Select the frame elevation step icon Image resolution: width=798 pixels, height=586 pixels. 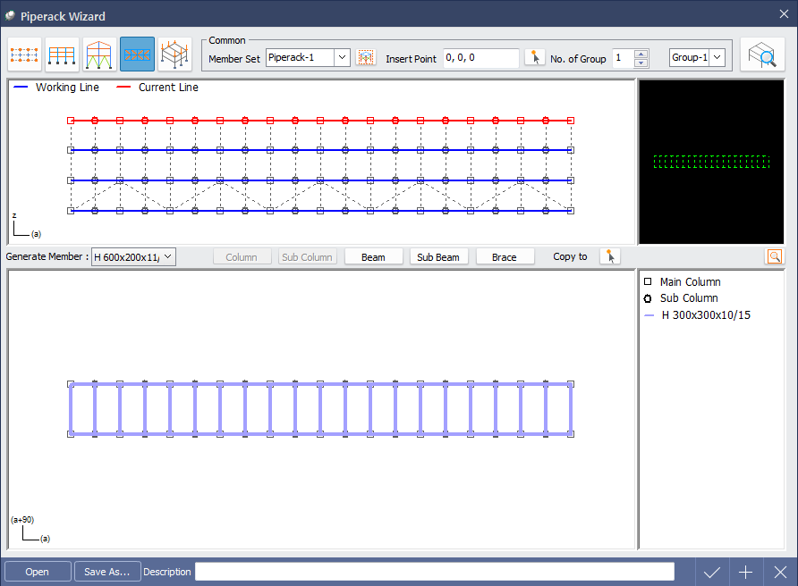point(62,55)
